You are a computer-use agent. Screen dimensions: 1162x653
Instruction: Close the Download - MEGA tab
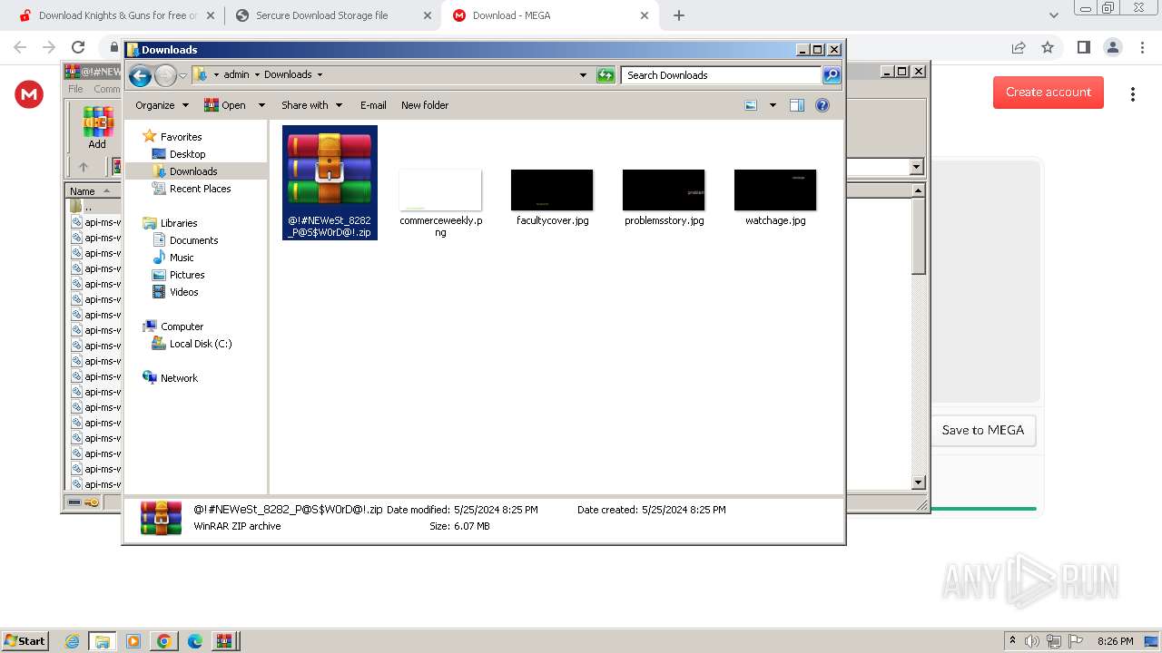pyautogui.click(x=645, y=15)
